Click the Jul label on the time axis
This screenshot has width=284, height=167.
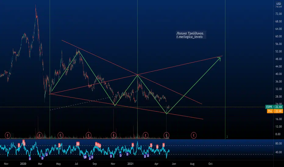coord(76,164)
